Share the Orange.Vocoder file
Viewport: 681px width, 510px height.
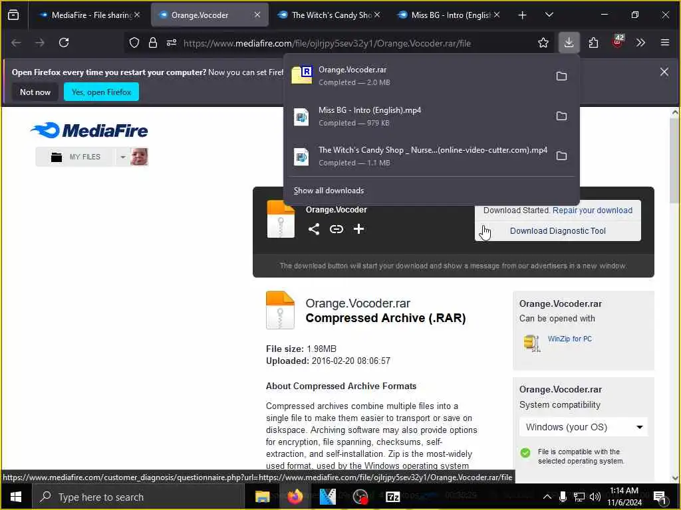(x=314, y=229)
